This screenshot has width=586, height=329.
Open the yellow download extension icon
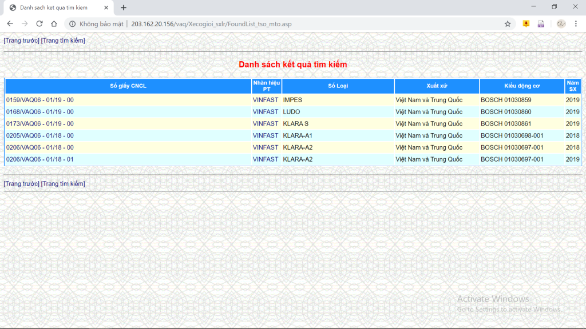pos(526,24)
